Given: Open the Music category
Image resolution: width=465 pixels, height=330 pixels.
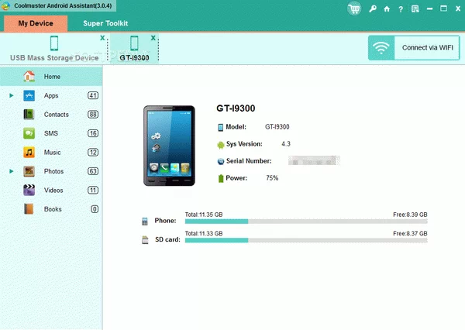Looking at the screenshot, I should point(52,153).
